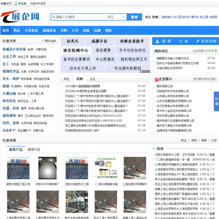This screenshot has height=219, width=219.
Task: Open 分类信息 in the nav bar
Action: [32, 30]
